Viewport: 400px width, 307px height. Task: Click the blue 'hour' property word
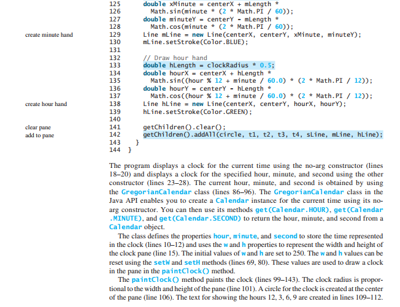[x=221, y=236]
